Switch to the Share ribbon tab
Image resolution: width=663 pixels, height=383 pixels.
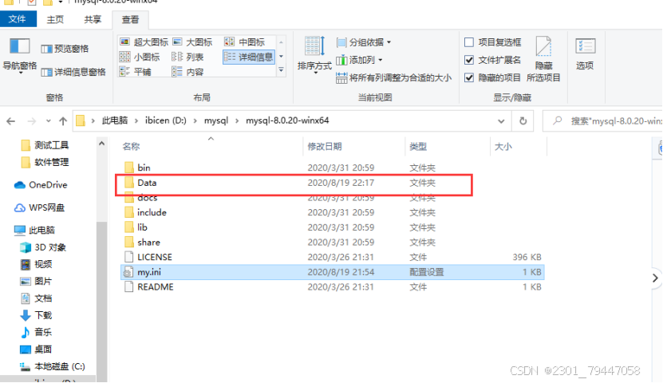pyautogui.click(x=93, y=19)
